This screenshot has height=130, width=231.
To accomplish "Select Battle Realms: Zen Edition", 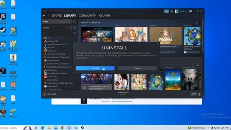I will click(x=56, y=64).
